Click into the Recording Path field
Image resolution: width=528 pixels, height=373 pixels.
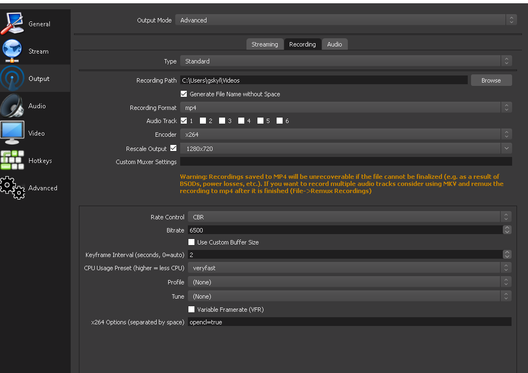click(324, 80)
